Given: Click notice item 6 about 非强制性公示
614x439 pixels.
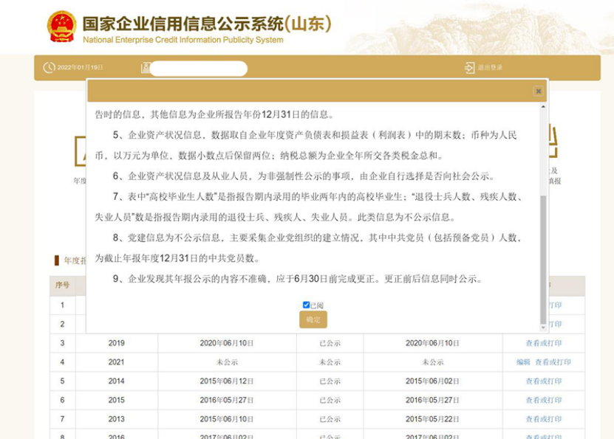Looking at the screenshot, I should tap(304, 176).
